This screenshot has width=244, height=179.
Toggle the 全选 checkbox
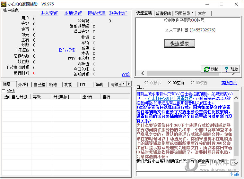click(x=4, y=91)
